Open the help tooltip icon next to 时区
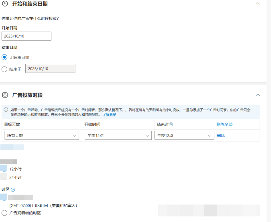 pos(13,190)
